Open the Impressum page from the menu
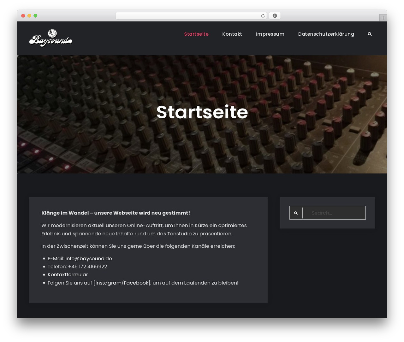This screenshot has height=342, width=404. point(270,34)
